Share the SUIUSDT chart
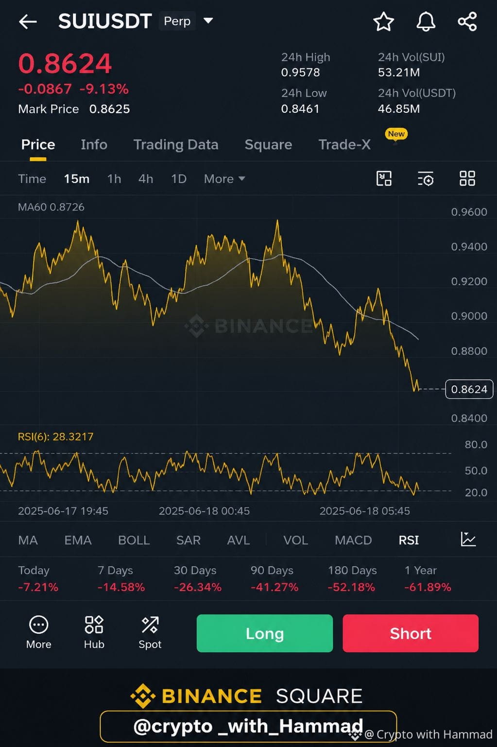This screenshot has height=747, width=497. coord(467,21)
